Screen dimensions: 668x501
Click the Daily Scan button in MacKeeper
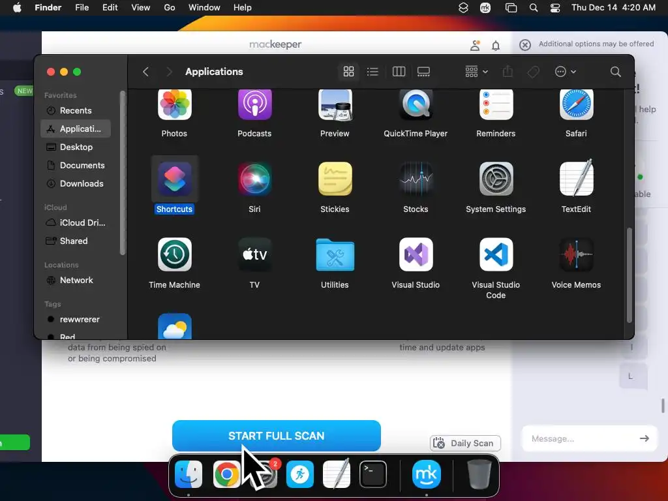point(465,443)
